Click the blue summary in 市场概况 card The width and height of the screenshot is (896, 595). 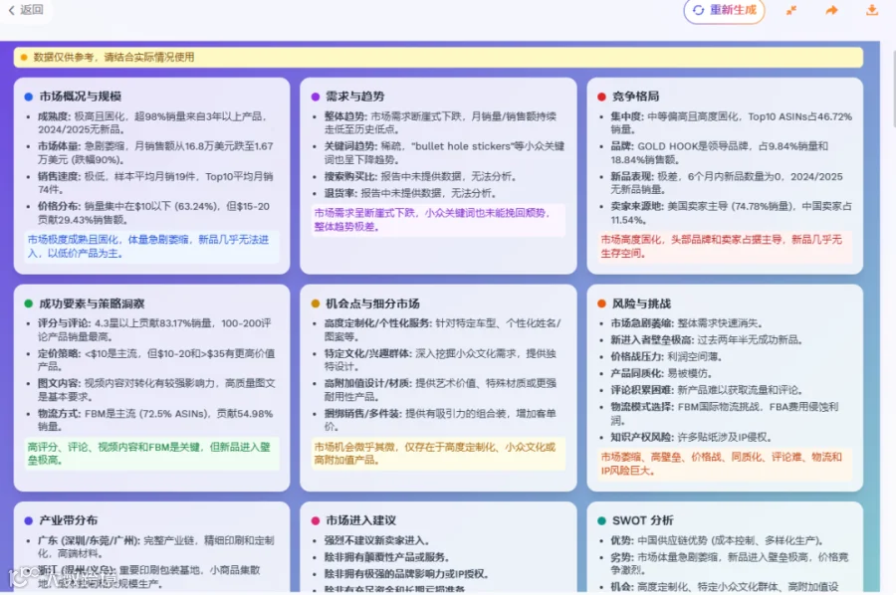[x=152, y=247]
